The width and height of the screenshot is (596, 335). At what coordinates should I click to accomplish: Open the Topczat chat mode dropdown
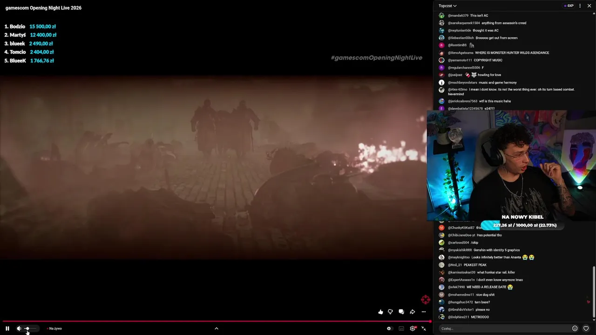[x=447, y=6]
